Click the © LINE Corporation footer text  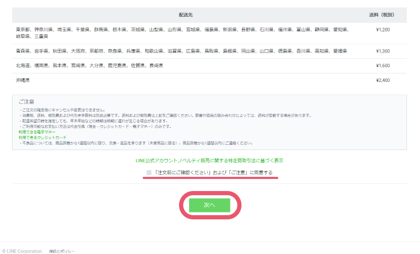(22, 251)
